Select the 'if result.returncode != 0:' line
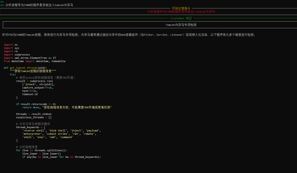This screenshot has width=297, height=173. point(36,104)
